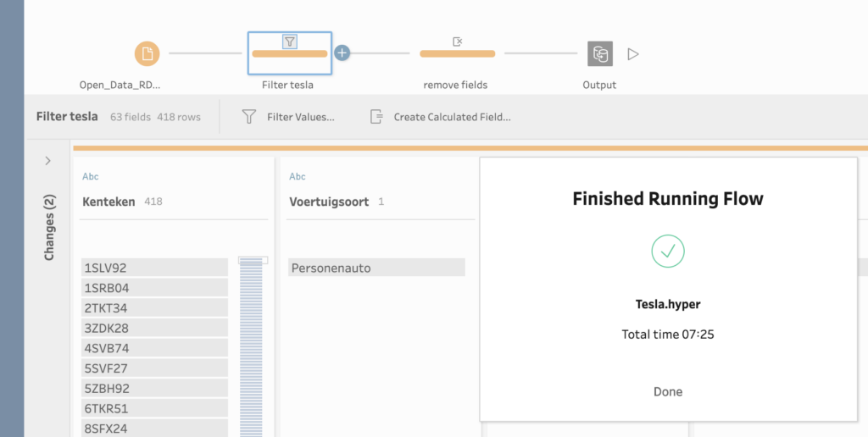Change Kenteken field Abc data type
This screenshot has height=437, width=868.
click(91, 177)
